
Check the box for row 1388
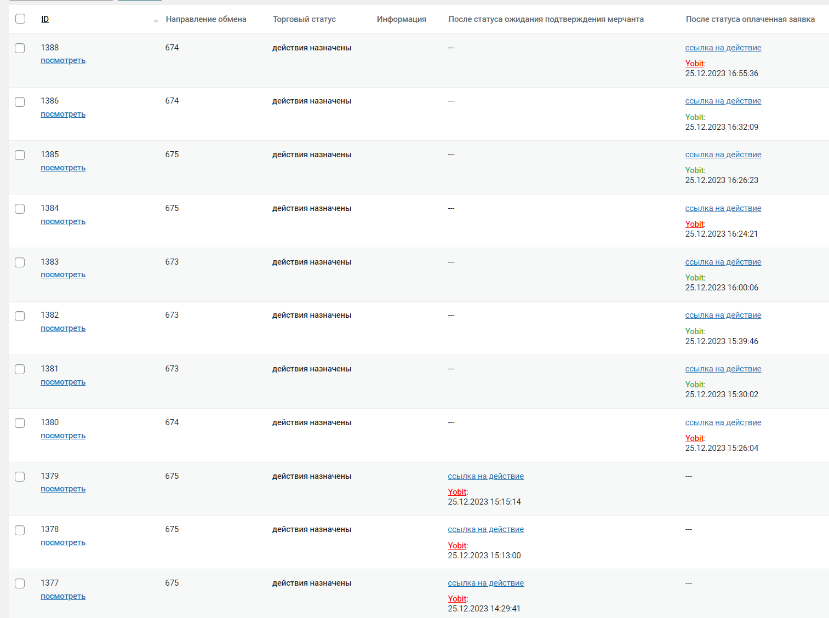tap(20, 48)
